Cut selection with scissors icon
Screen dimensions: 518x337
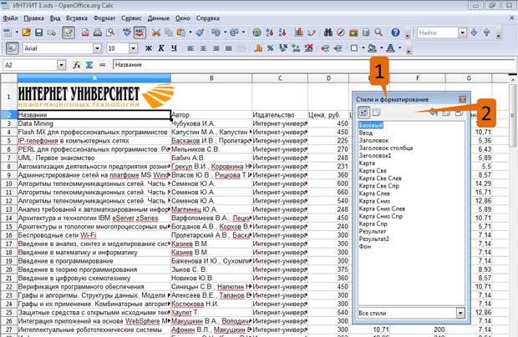coord(156,33)
